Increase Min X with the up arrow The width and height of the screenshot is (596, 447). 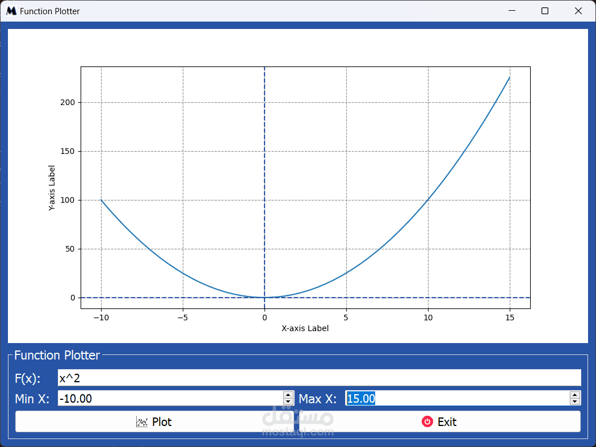pyautogui.click(x=288, y=395)
